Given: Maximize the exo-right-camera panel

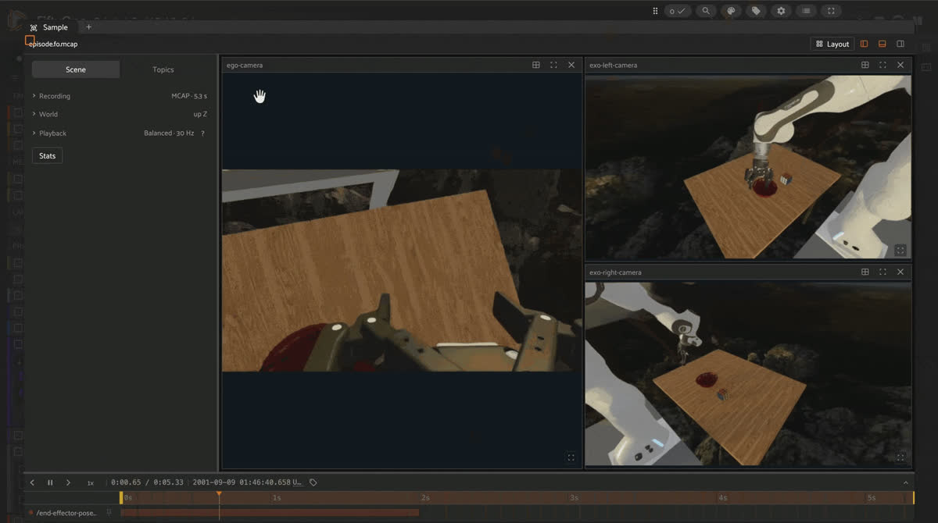Looking at the screenshot, I should [x=883, y=272].
